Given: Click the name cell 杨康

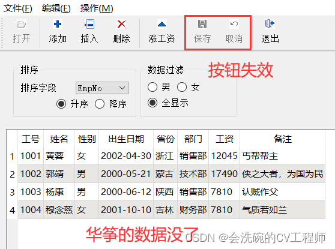Looking at the screenshot, I should (59, 192).
